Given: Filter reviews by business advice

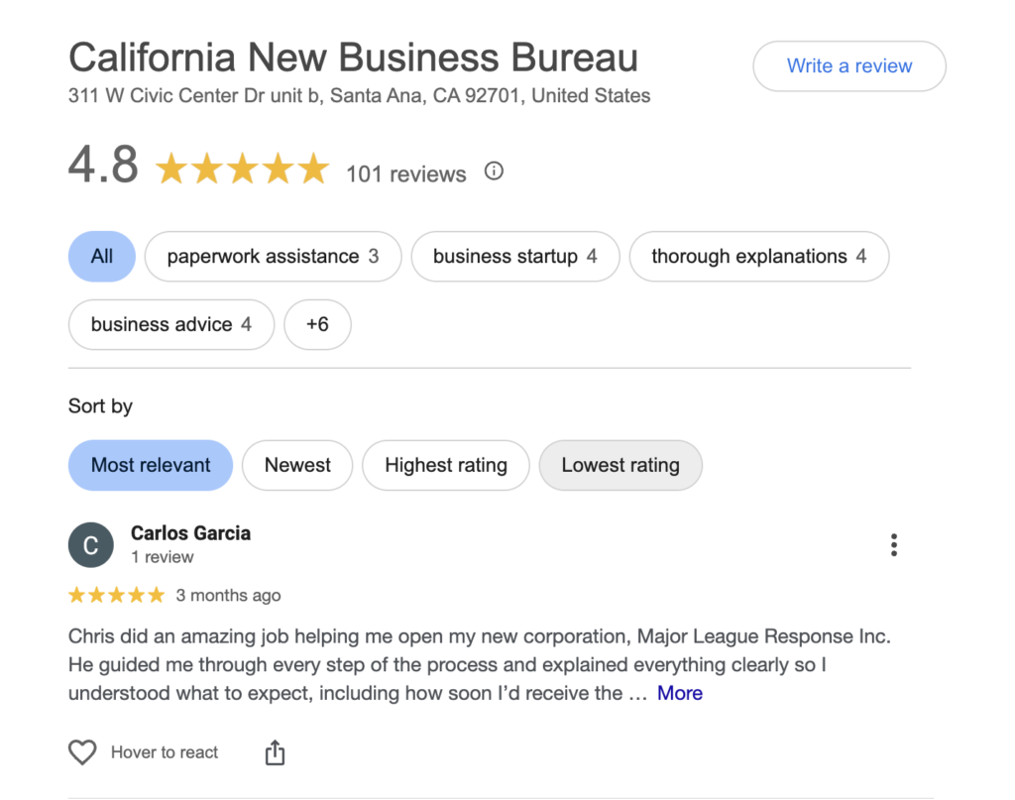Looking at the screenshot, I should coord(170,325).
